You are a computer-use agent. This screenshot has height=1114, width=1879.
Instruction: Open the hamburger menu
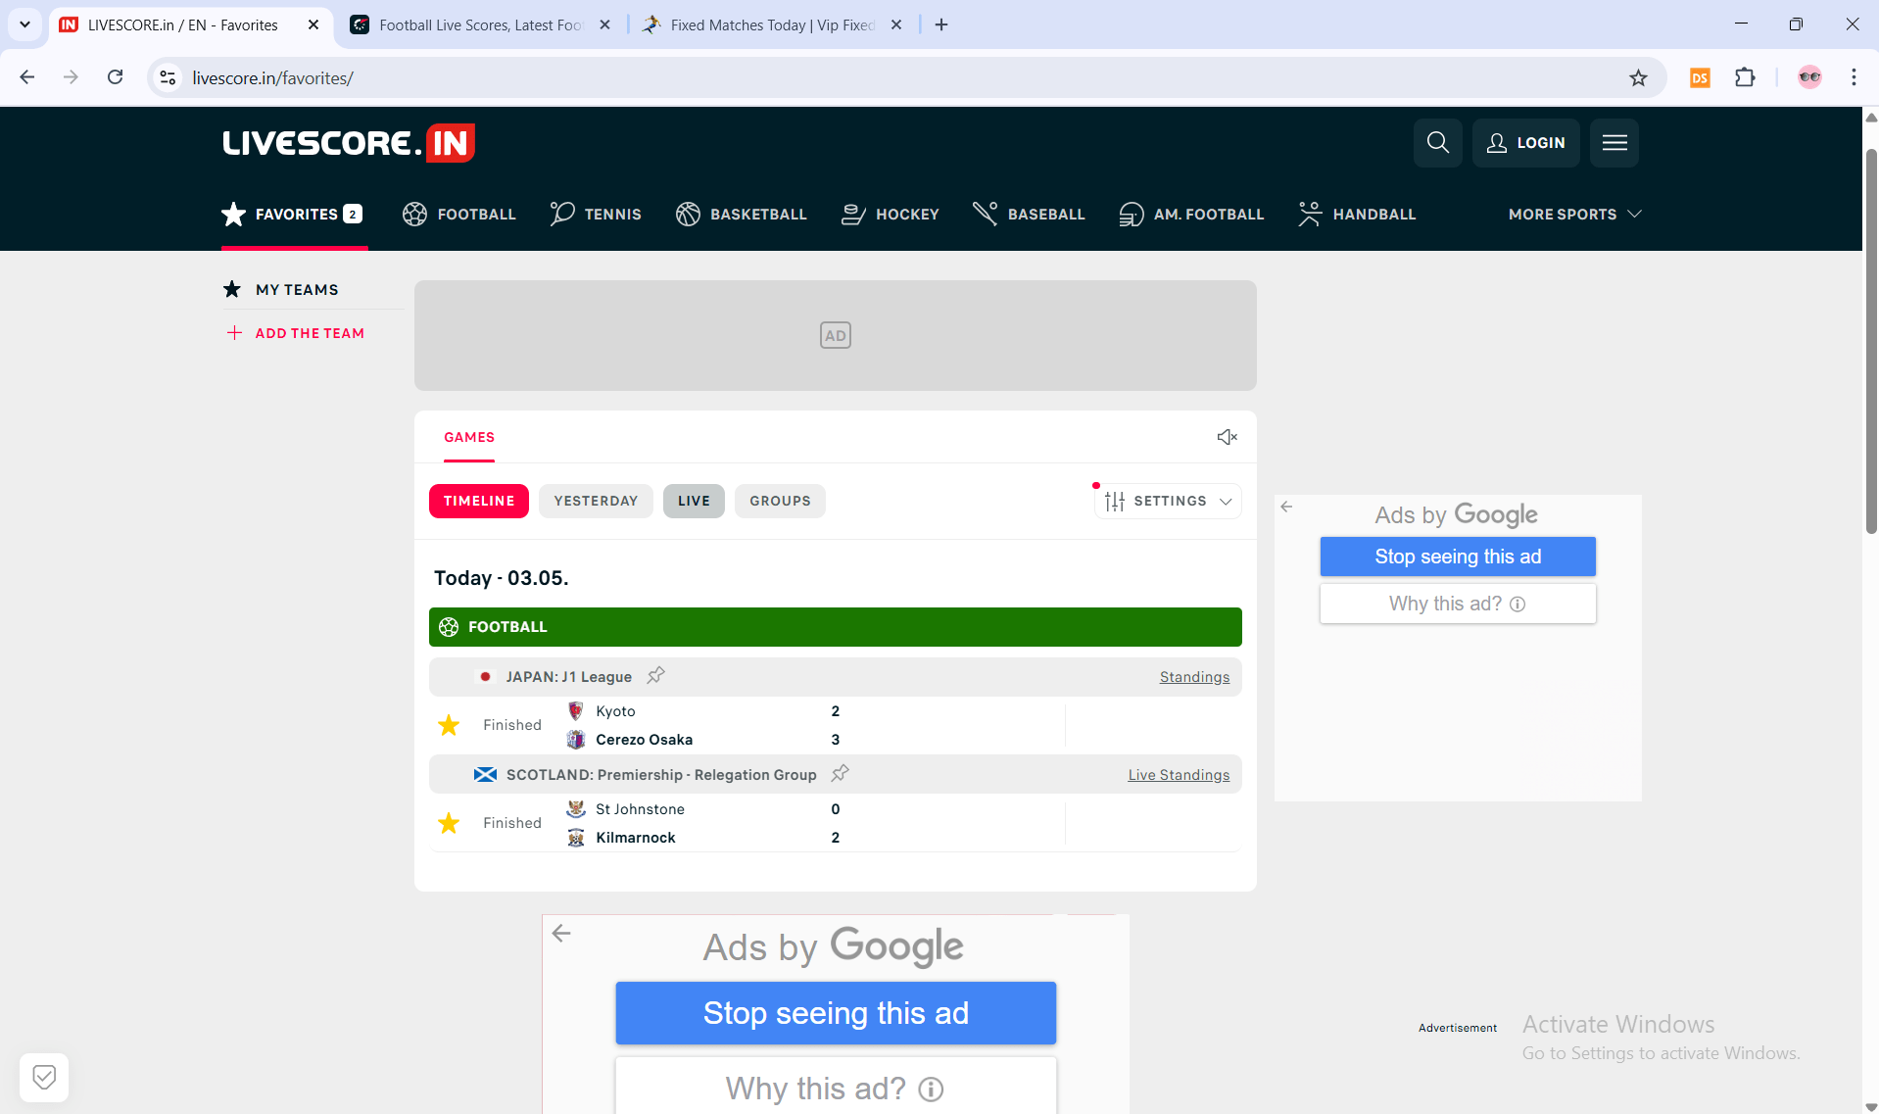click(1614, 143)
